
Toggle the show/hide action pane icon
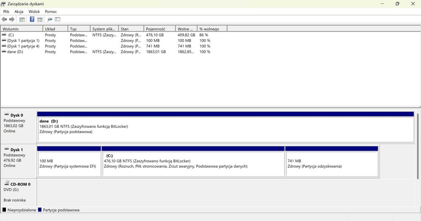tap(40, 19)
